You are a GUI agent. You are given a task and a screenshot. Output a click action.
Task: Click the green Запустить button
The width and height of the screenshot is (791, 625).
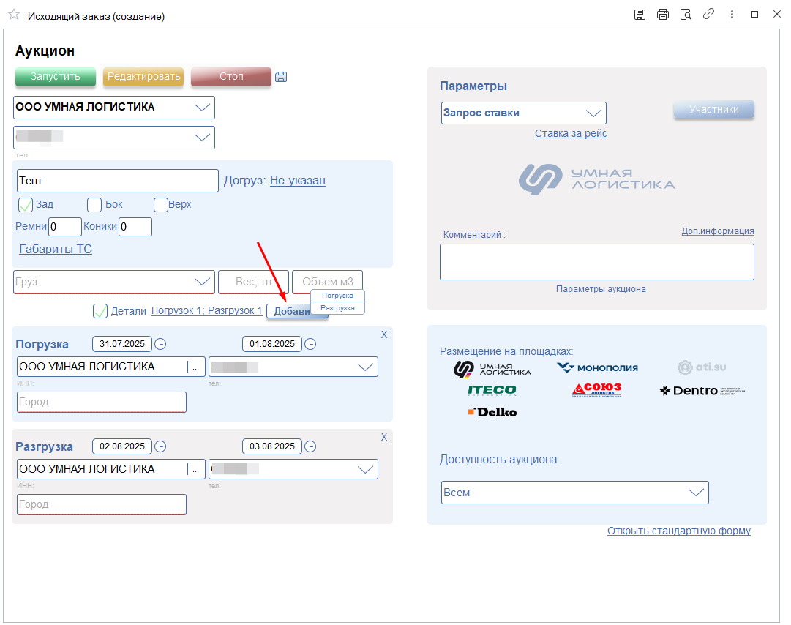[x=56, y=77]
